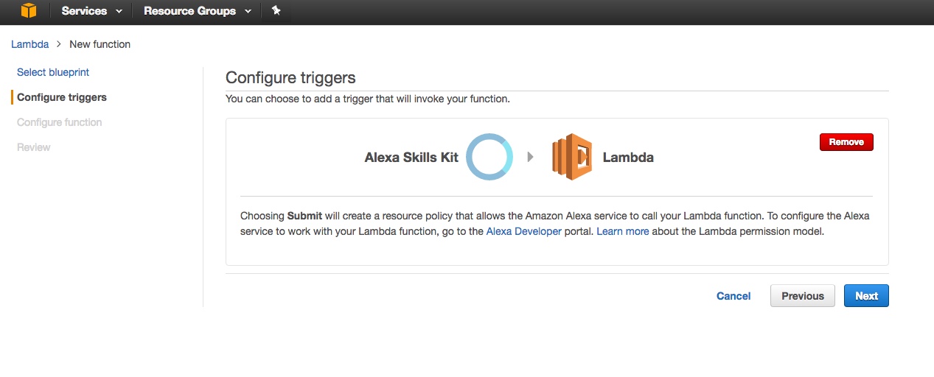Click the orange Lambda icon
934x377 pixels.
tap(572, 157)
